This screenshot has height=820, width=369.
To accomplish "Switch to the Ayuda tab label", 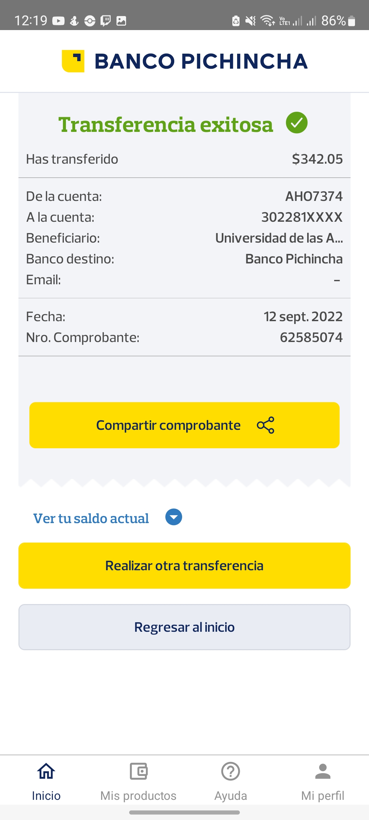I will pos(231,796).
